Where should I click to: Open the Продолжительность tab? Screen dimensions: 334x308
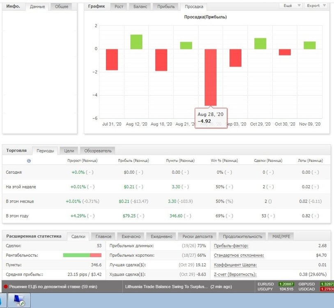(x=242, y=237)
